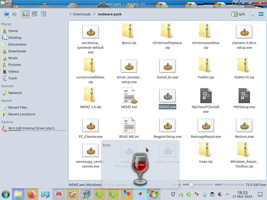
Task: Open Videos in Places panel
Action: tap(14, 72)
